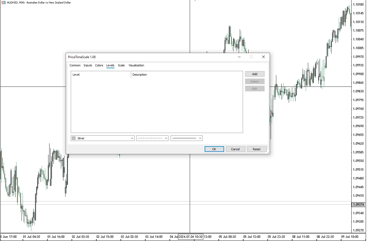Open the line width dropdown
The height and width of the screenshot is (241, 367).
point(187,138)
